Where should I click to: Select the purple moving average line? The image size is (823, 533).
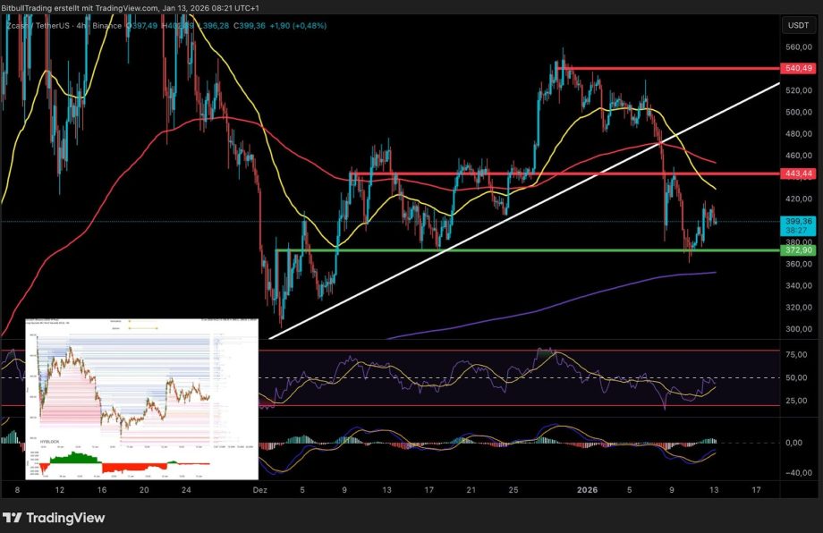click(x=581, y=292)
